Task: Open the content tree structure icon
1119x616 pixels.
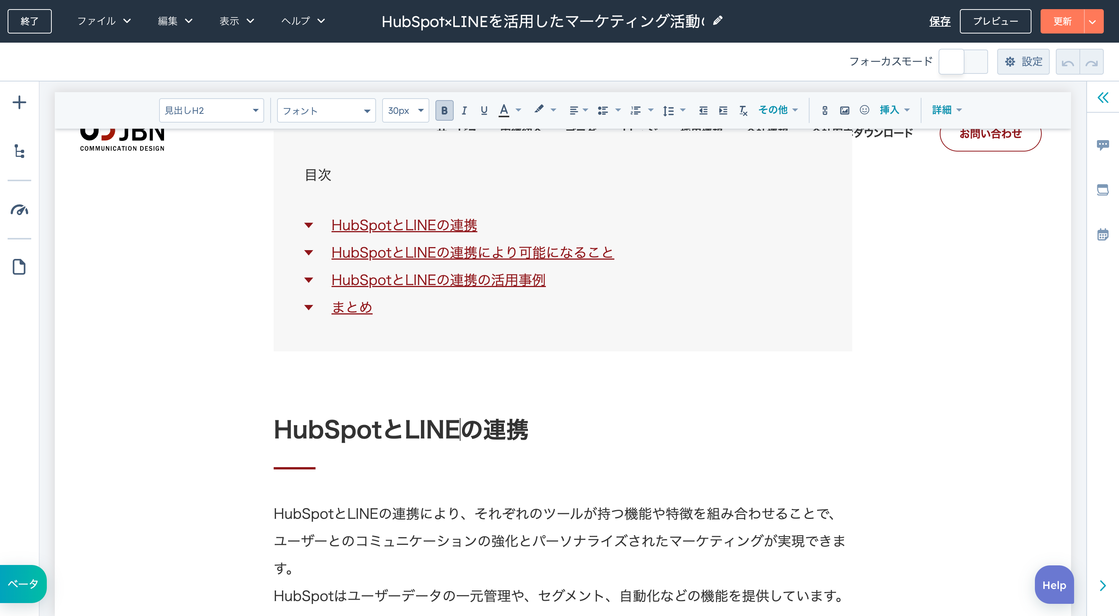Action: click(19, 151)
